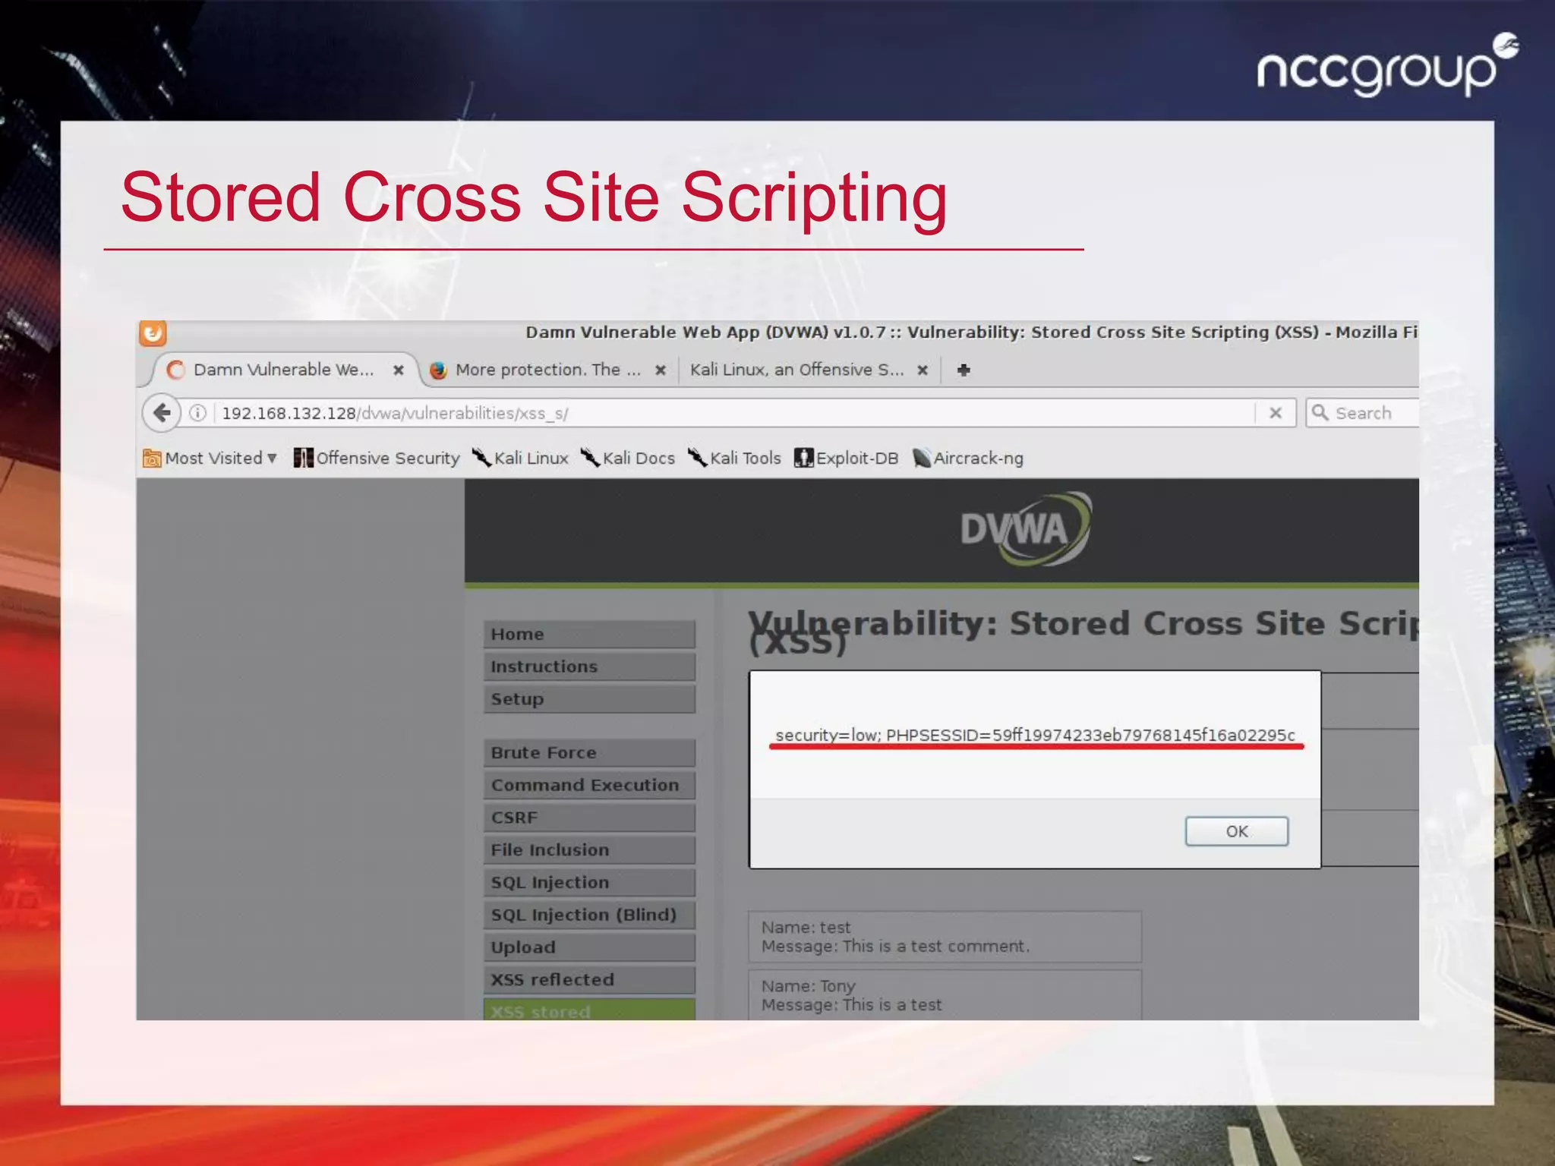Image resolution: width=1555 pixels, height=1166 pixels.
Task: Open the site information icon in address bar
Action: click(x=197, y=413)
